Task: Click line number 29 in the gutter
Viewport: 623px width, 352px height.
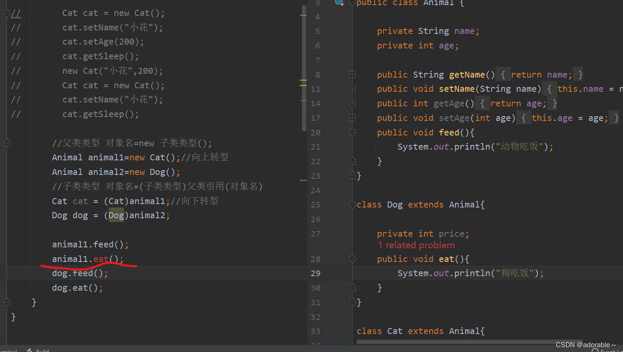Action: click(316, 273)
